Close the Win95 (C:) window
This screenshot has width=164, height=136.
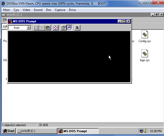(x=161, y=15)
